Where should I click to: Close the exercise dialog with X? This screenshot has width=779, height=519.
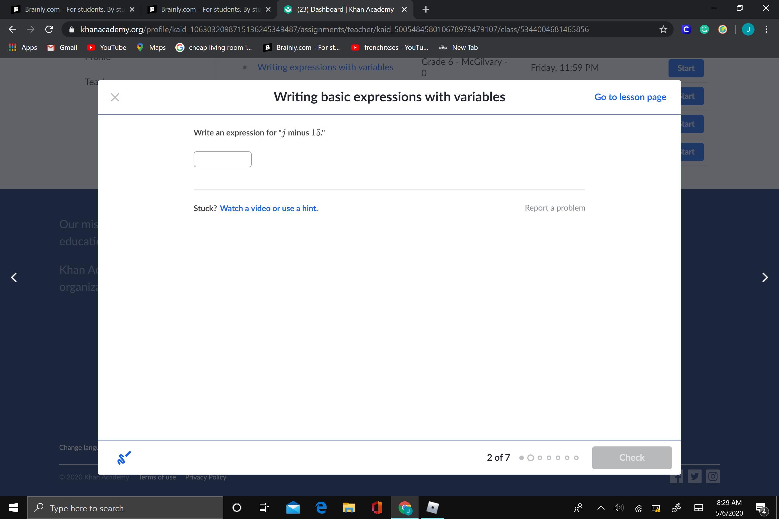click(x=115, y=97)
